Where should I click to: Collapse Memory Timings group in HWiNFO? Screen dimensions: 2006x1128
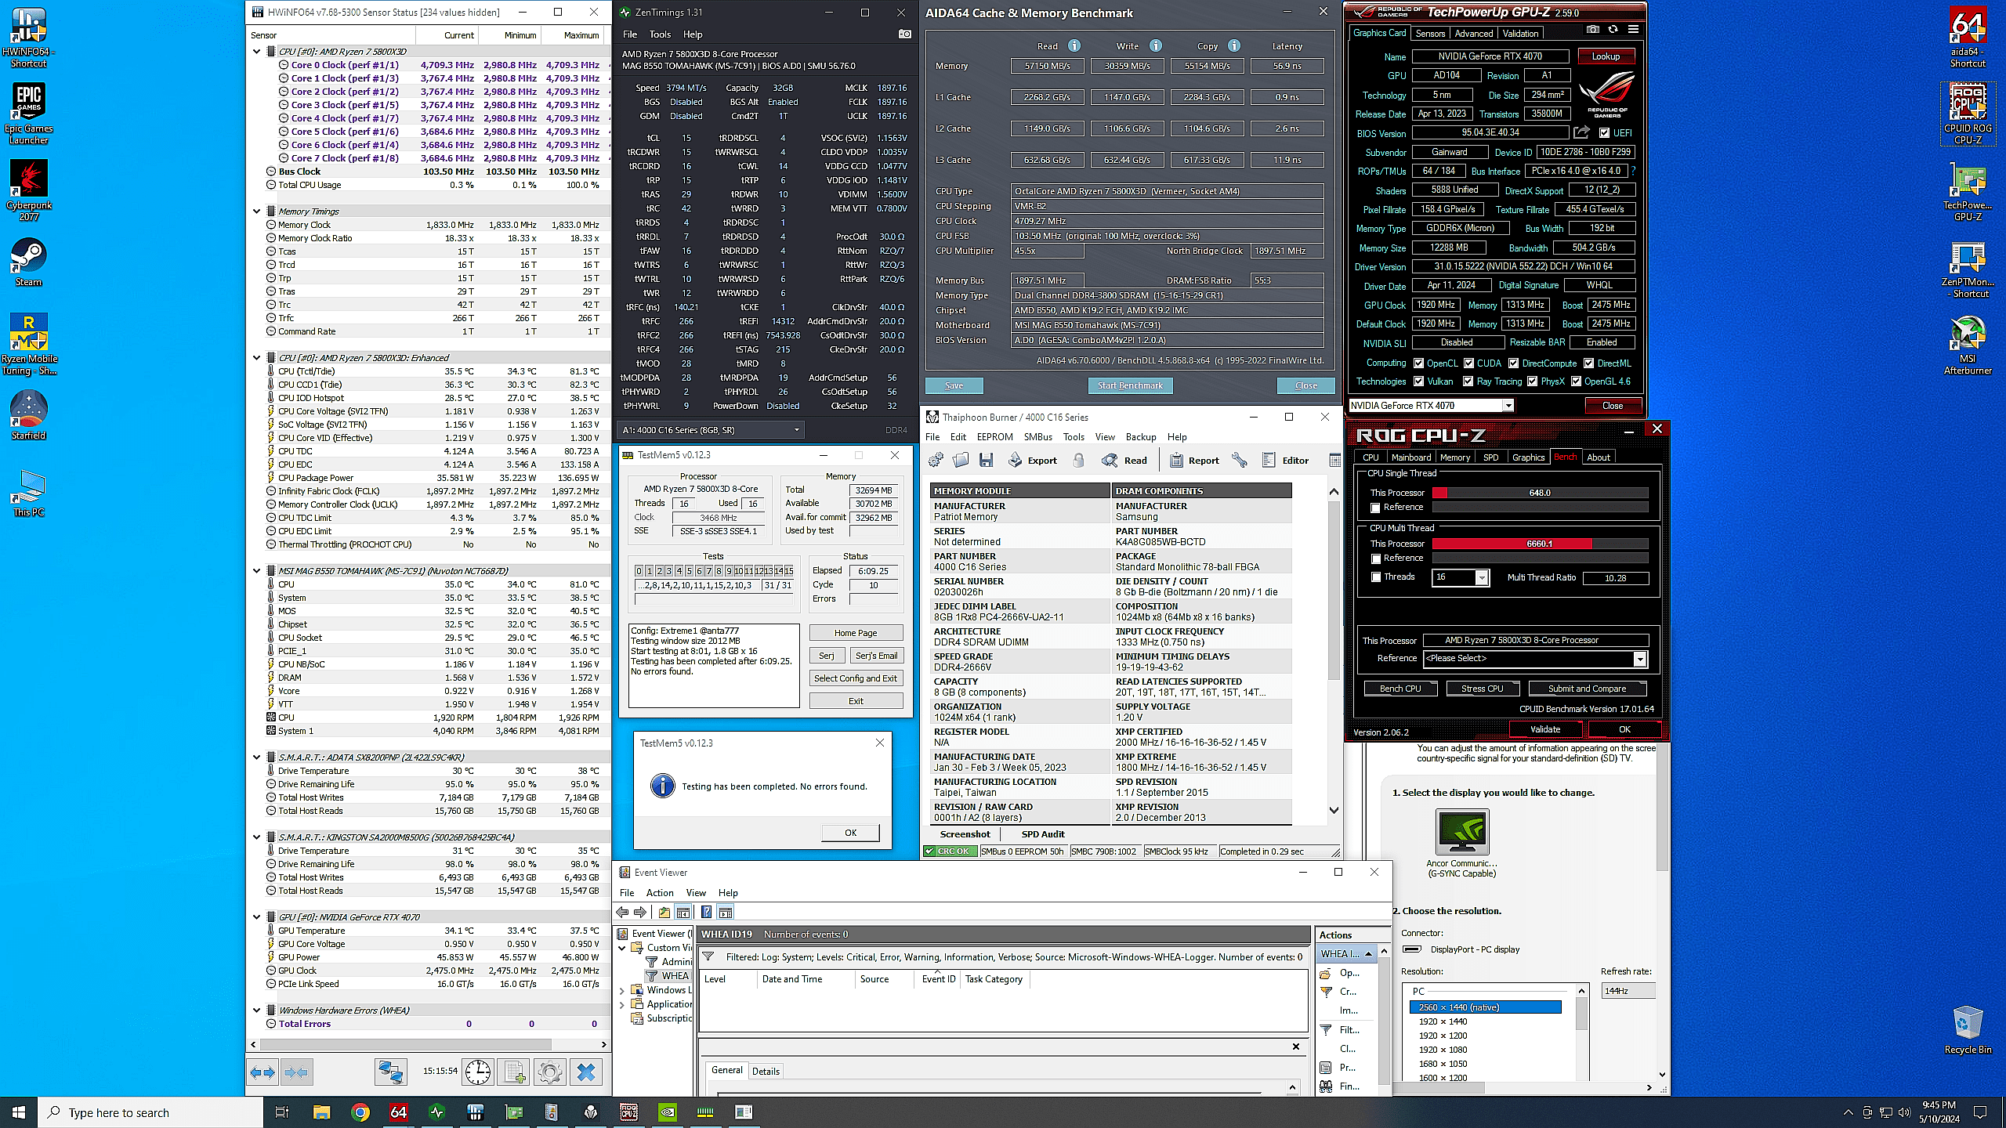[257, 211]
